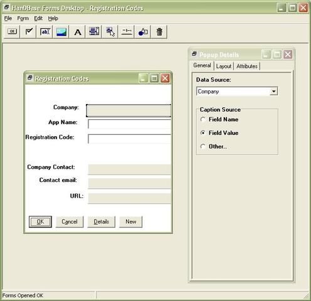The image size is (311, 301).
Task: Open the Data Source Company dropdown
Action: [273, 92]
